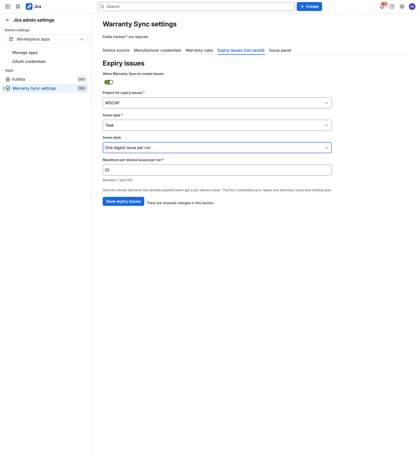420x455 pixels.
Task: Open the SG profile avatar
Action: 412,7
